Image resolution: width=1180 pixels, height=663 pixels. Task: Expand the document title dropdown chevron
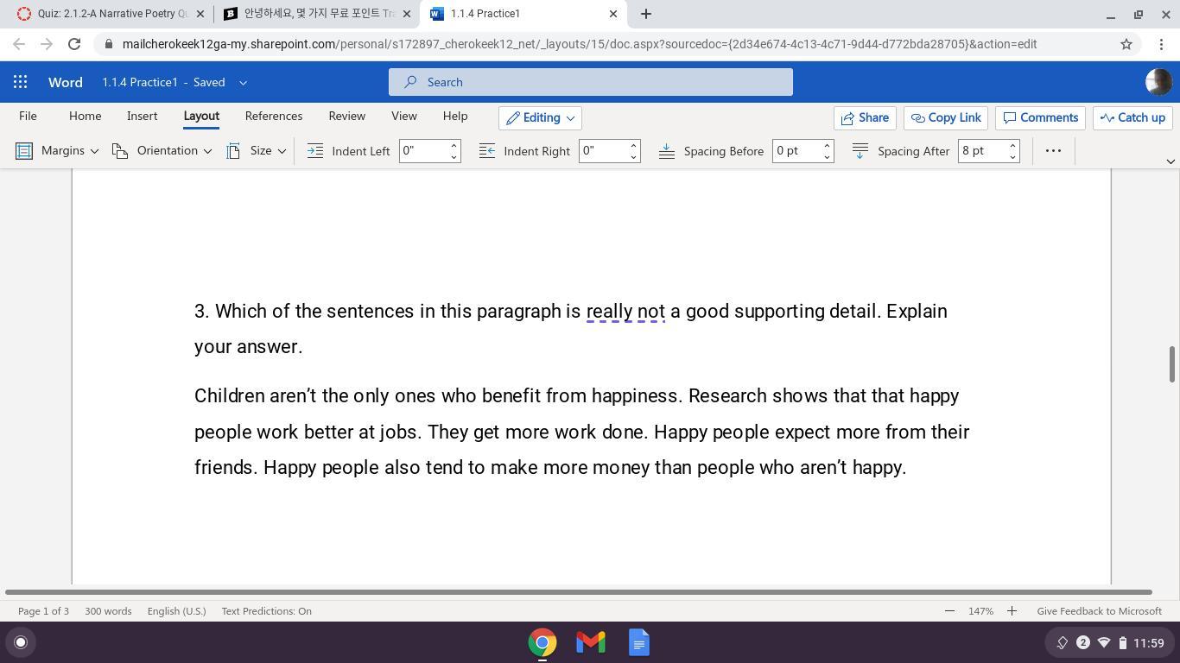[243, 83]
